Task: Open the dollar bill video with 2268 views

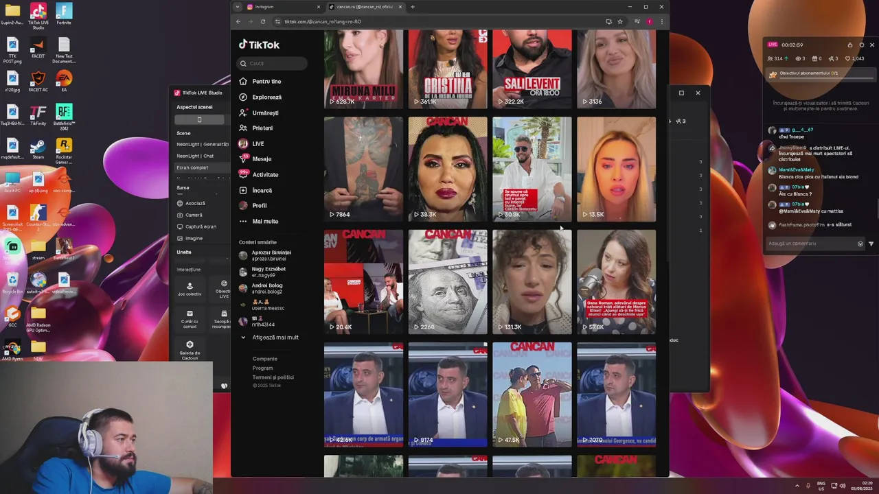Action: (x=448, y=281)
